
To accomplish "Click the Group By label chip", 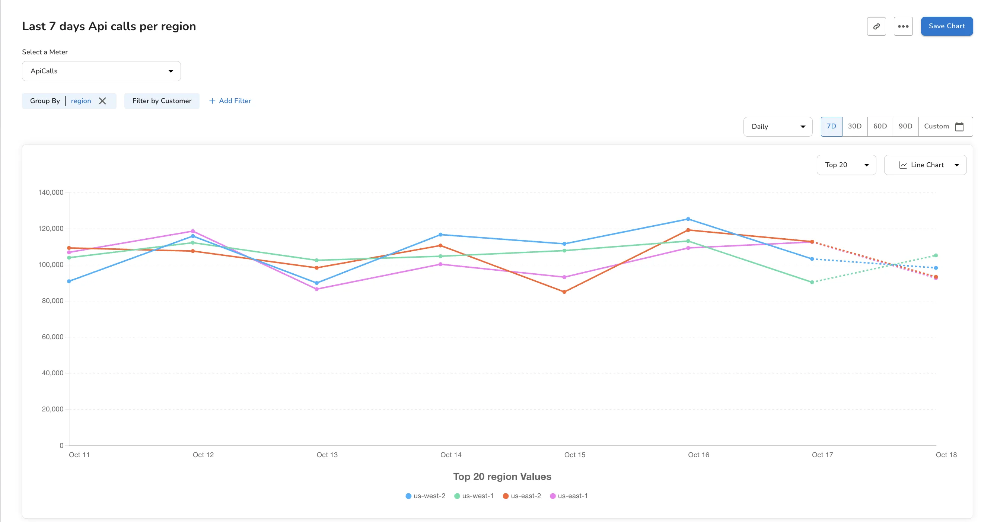I will pyautogui.click(x=45, y=101).
